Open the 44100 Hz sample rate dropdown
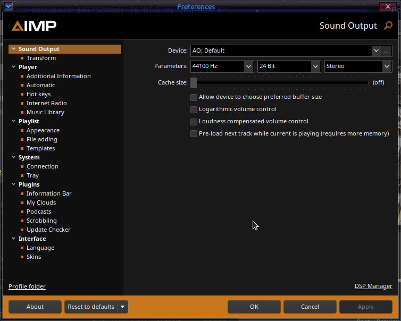 point(248,66)
